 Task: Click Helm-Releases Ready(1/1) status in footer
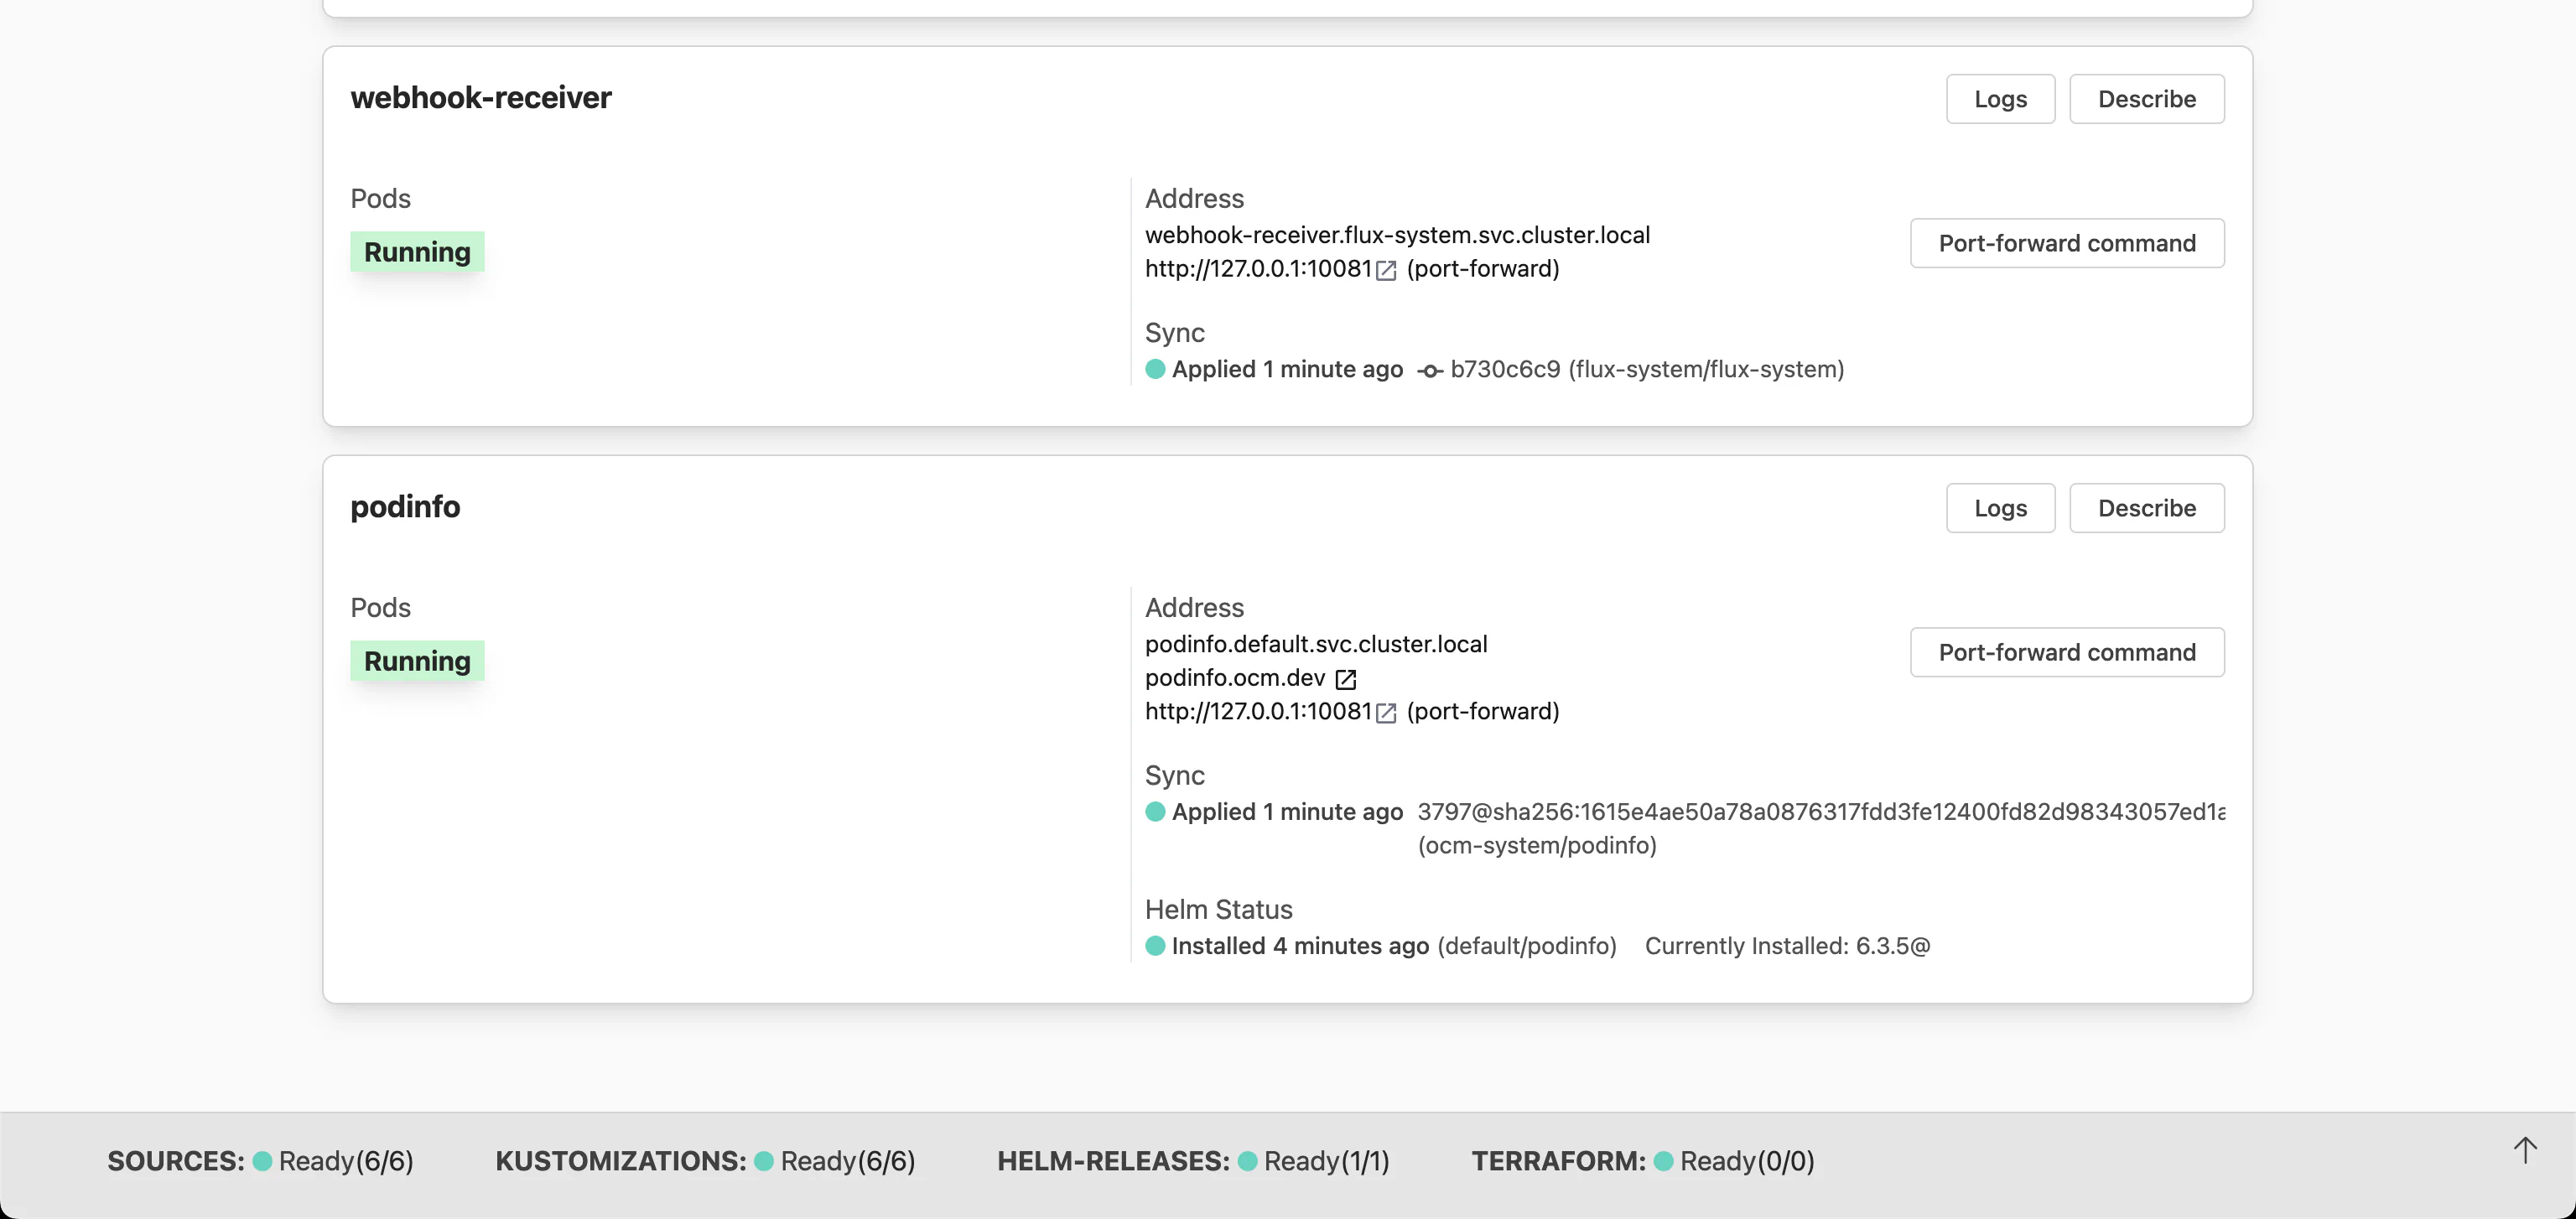tap(1326, 1161)
